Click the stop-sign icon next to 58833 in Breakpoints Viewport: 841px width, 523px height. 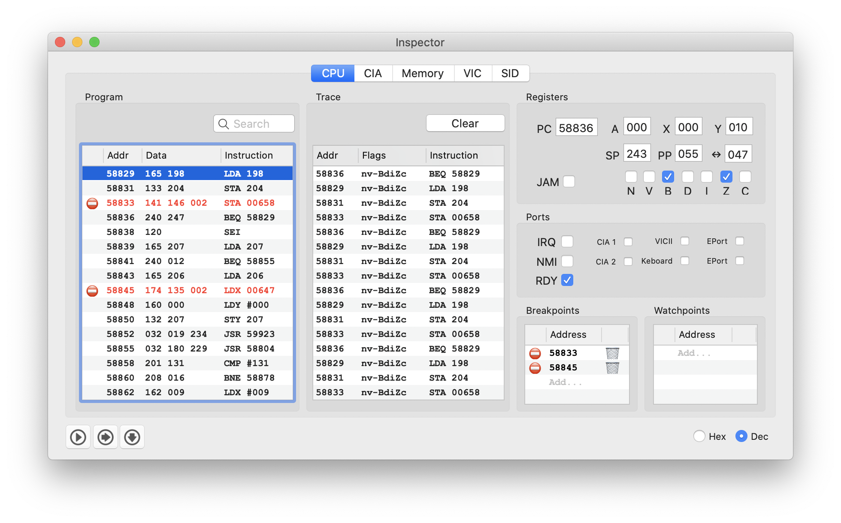click(535, 353)
